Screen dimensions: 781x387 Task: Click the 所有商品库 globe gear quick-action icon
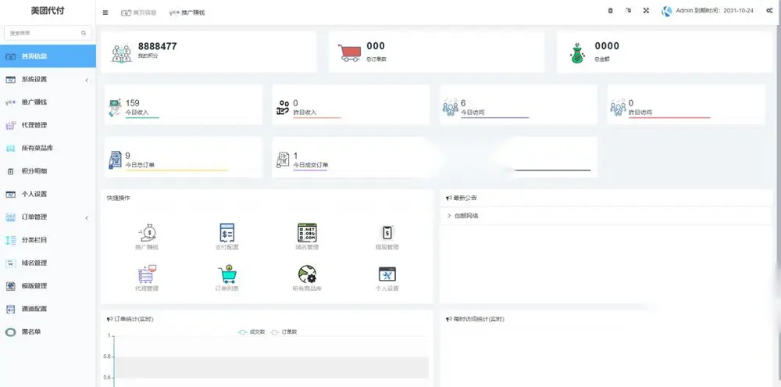pos(307,274)
